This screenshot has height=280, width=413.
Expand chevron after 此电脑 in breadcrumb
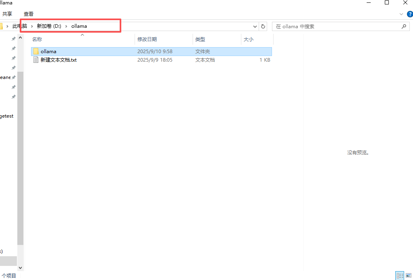32,26
